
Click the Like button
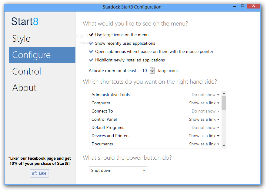pos(39,173)
